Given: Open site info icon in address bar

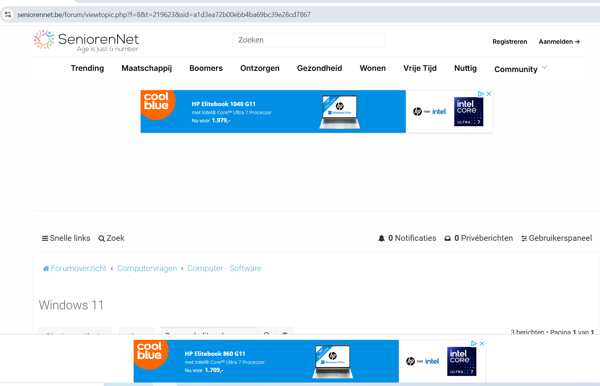Looking at the screenshot, I should coord(8,15).
